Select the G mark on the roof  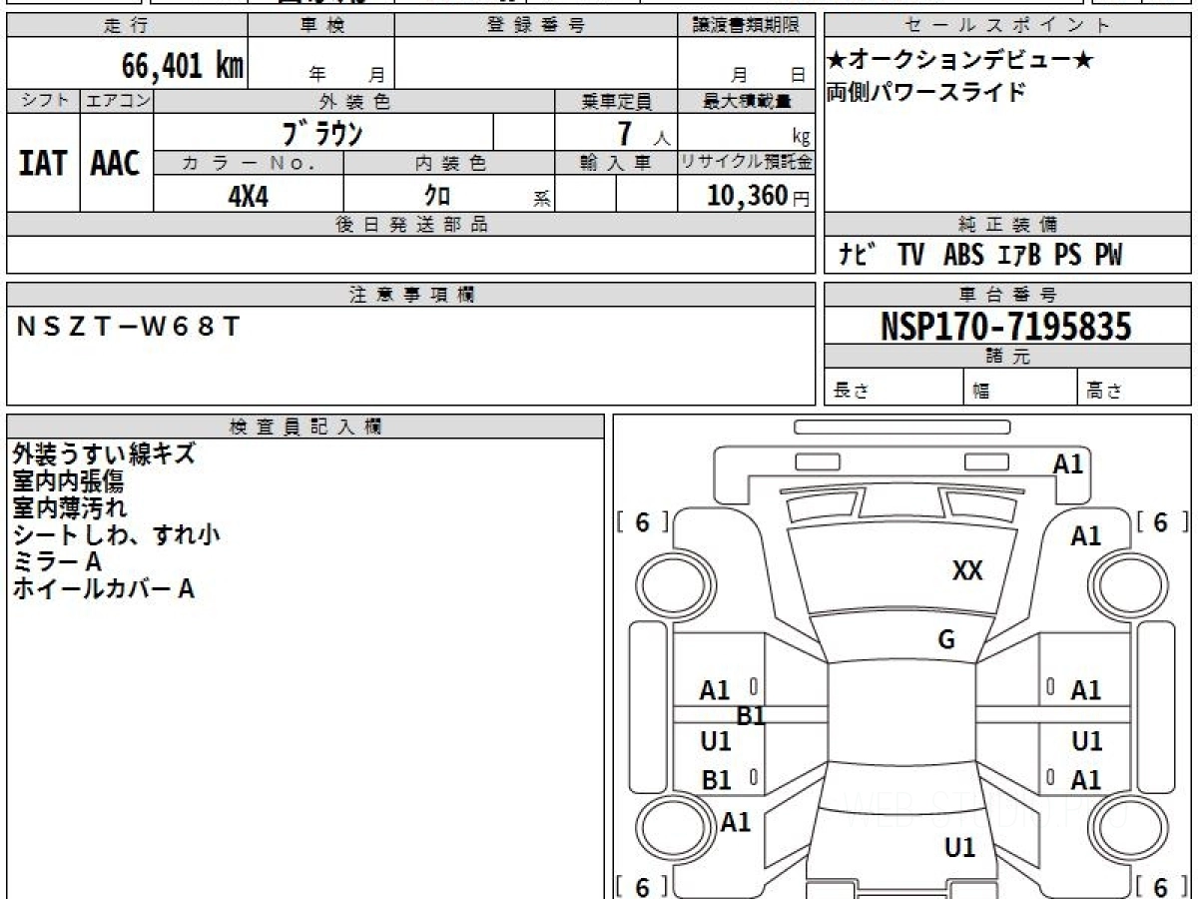[946, 640]
